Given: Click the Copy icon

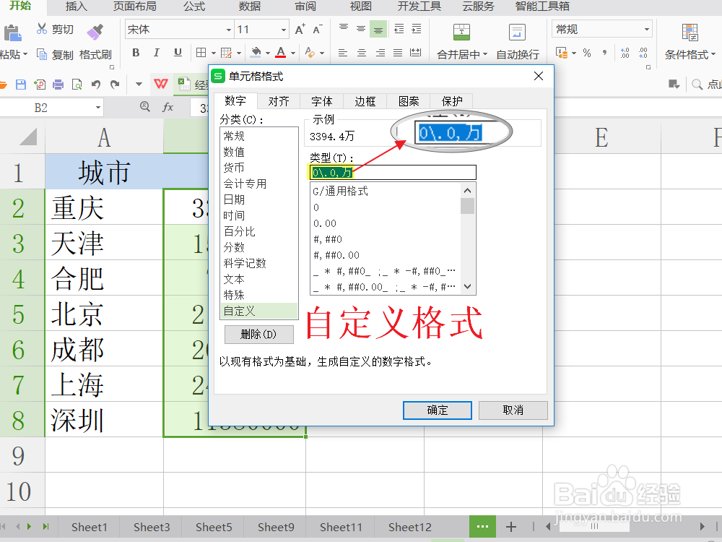Looking at the screenshot, I should pyautogui.click(x=41, y=54).
